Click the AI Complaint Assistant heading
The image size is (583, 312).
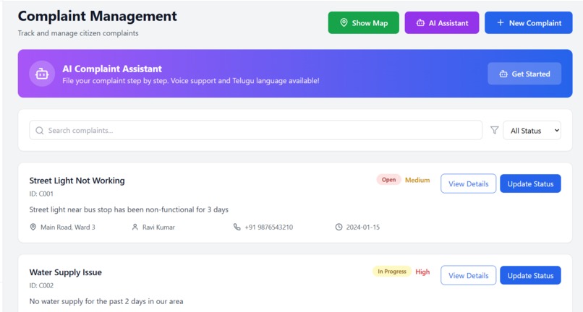(x=112, y=69)
